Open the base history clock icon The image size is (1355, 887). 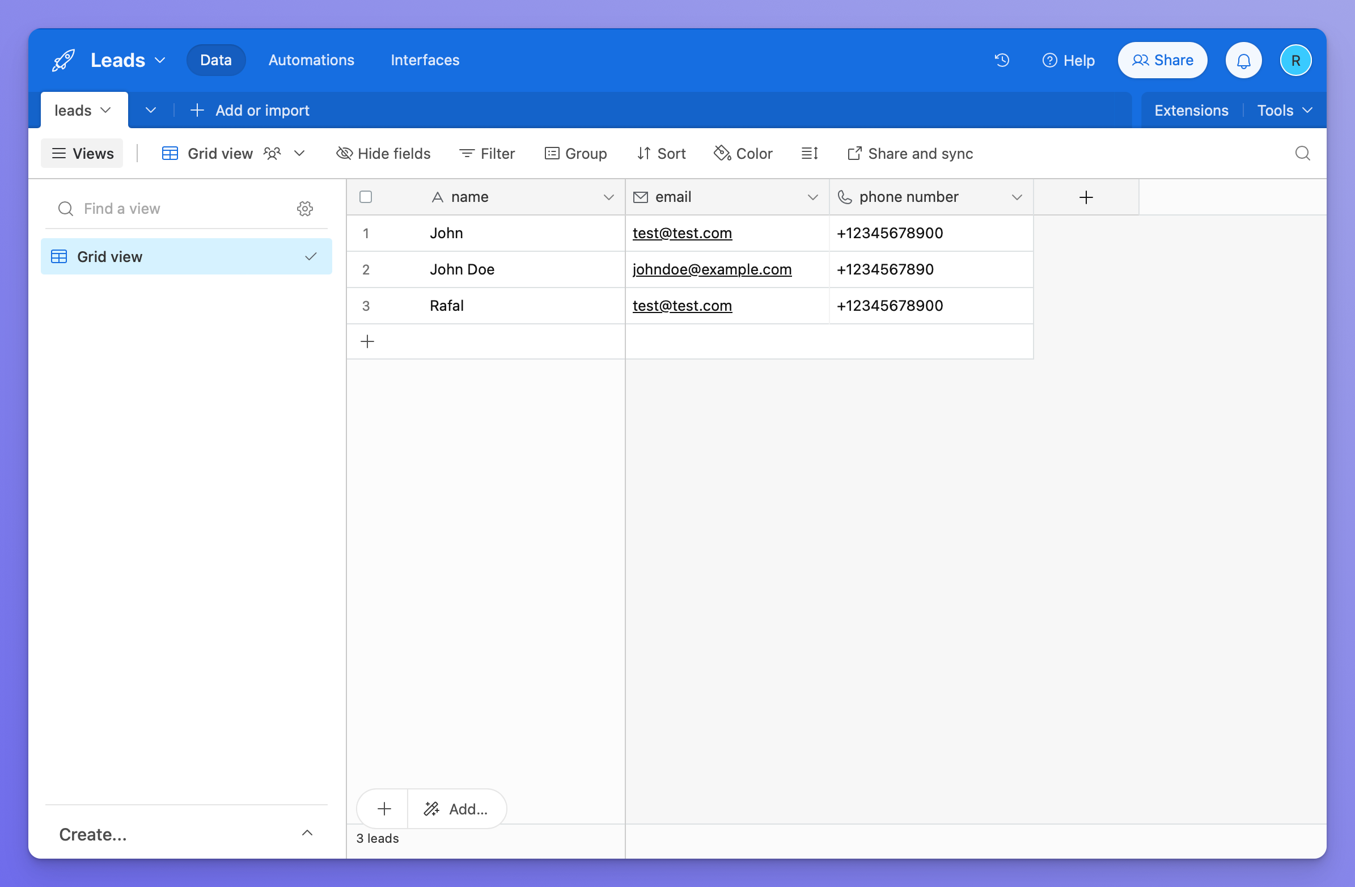coord(1001,60)
